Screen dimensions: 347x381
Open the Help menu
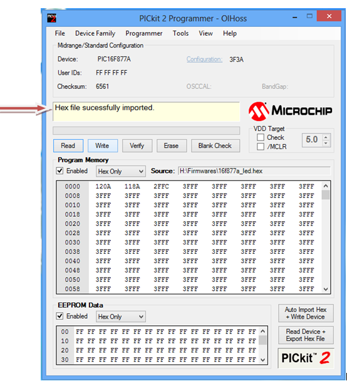(x=230, y=33)
